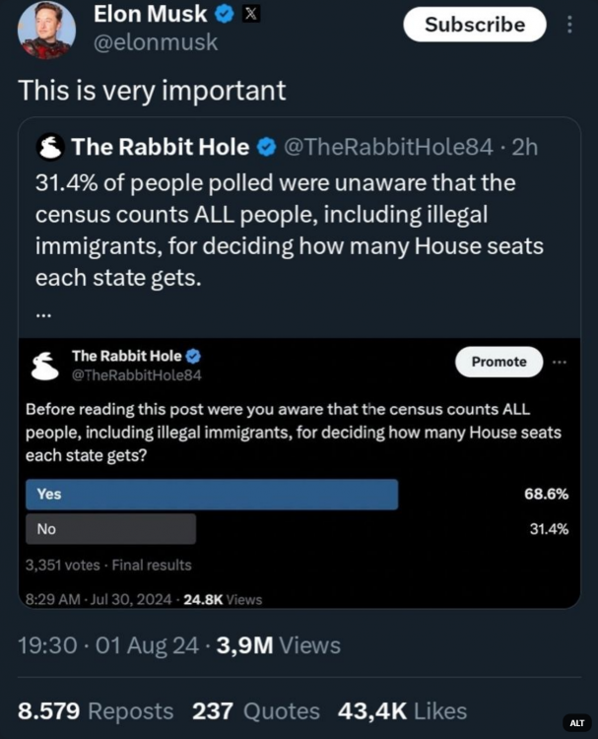Image resolution: width=598 pixels, height=739 pixels.
Task: View the 237 Quotes list
Action: [257, 710]
